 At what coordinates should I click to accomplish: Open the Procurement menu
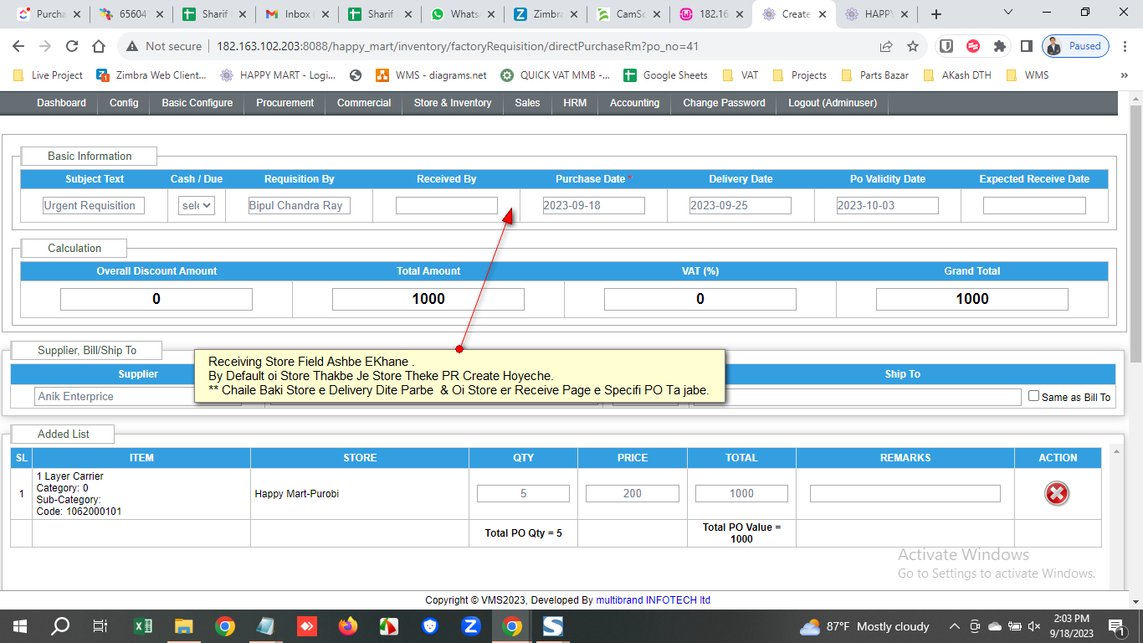click(284, 103)
